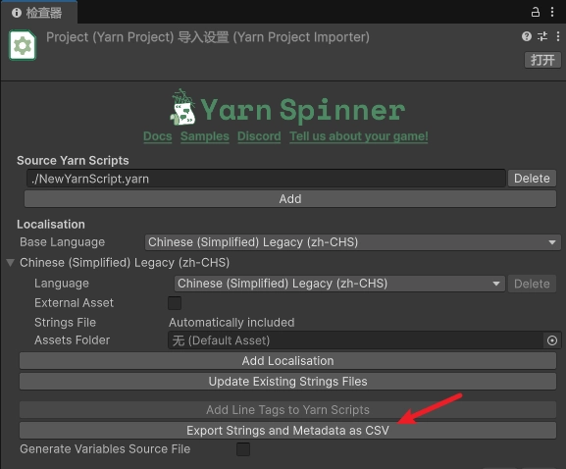Click Add Line Tags to Yarn Scripts
Screen dimensions: 566x469
tap(287, 410)
